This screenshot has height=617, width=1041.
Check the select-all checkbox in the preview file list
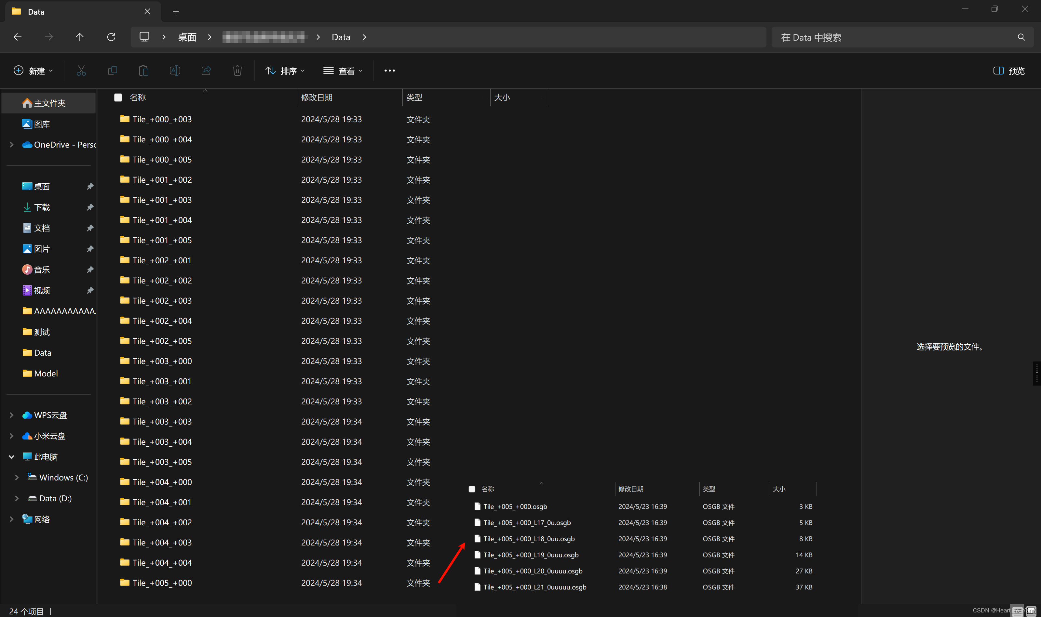click(472, 489)
